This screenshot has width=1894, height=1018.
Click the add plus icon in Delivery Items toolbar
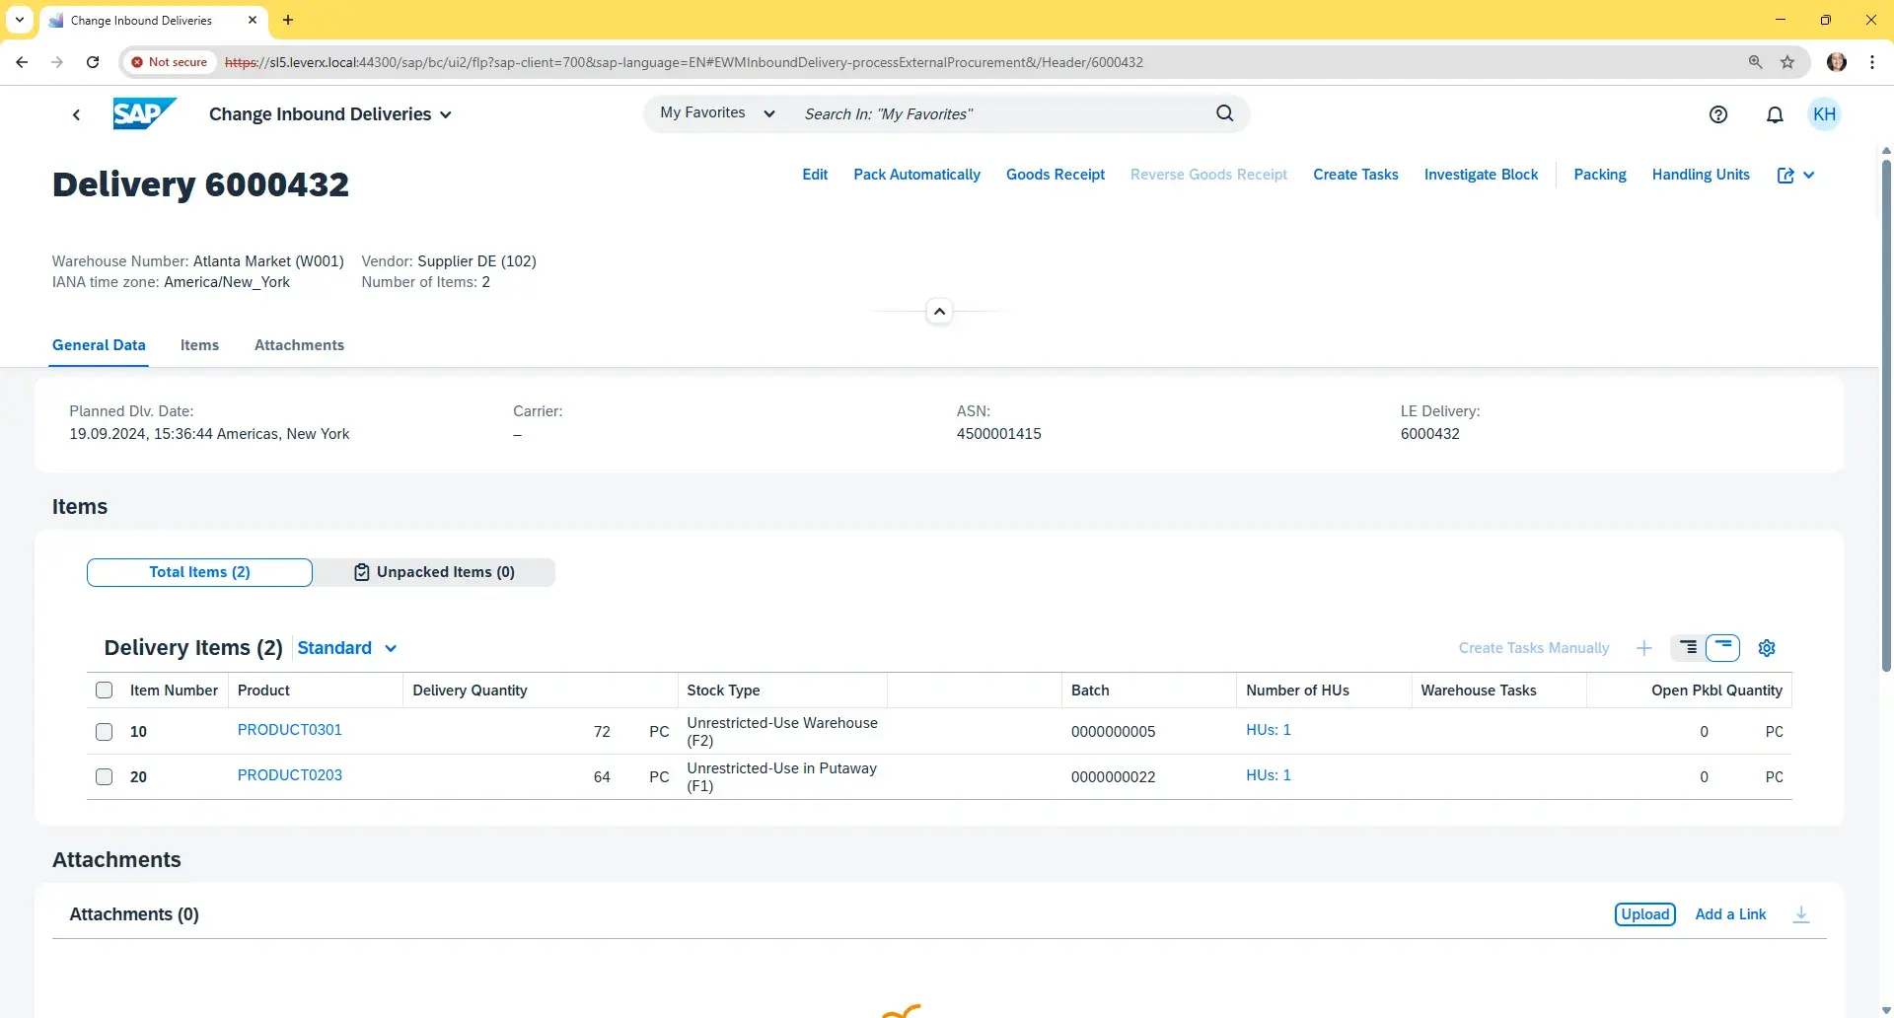(1643, 648)
